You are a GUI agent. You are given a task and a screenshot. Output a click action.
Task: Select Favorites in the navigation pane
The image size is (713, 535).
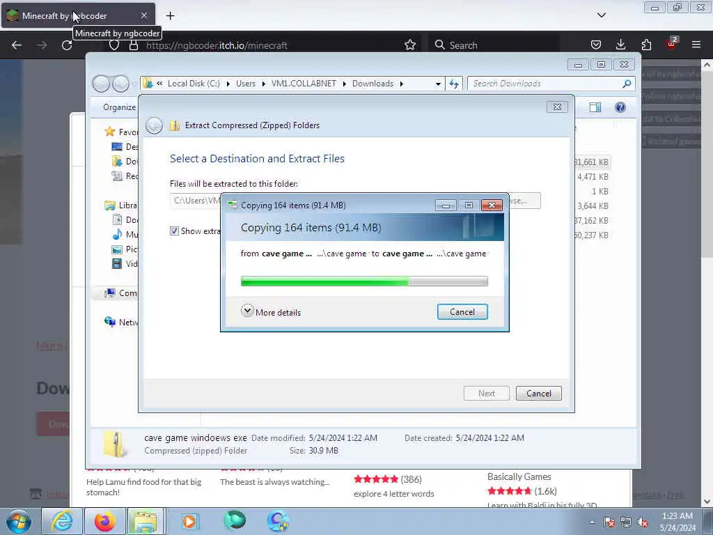[x=121, y=132]
